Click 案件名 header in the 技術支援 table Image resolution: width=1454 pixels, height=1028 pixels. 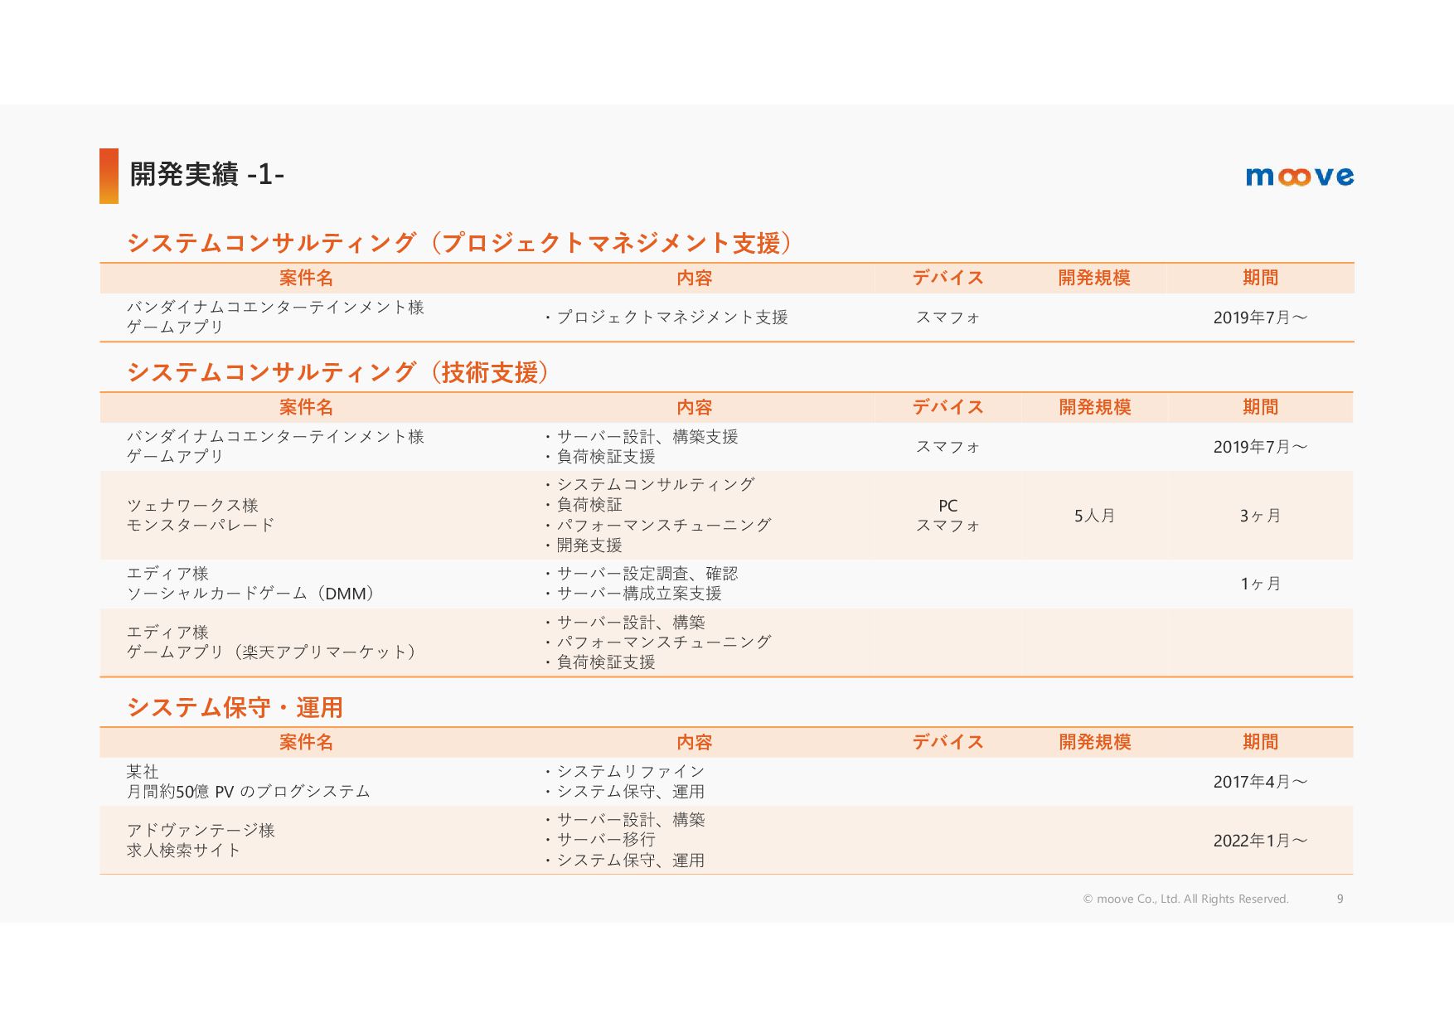coord(306,407)
